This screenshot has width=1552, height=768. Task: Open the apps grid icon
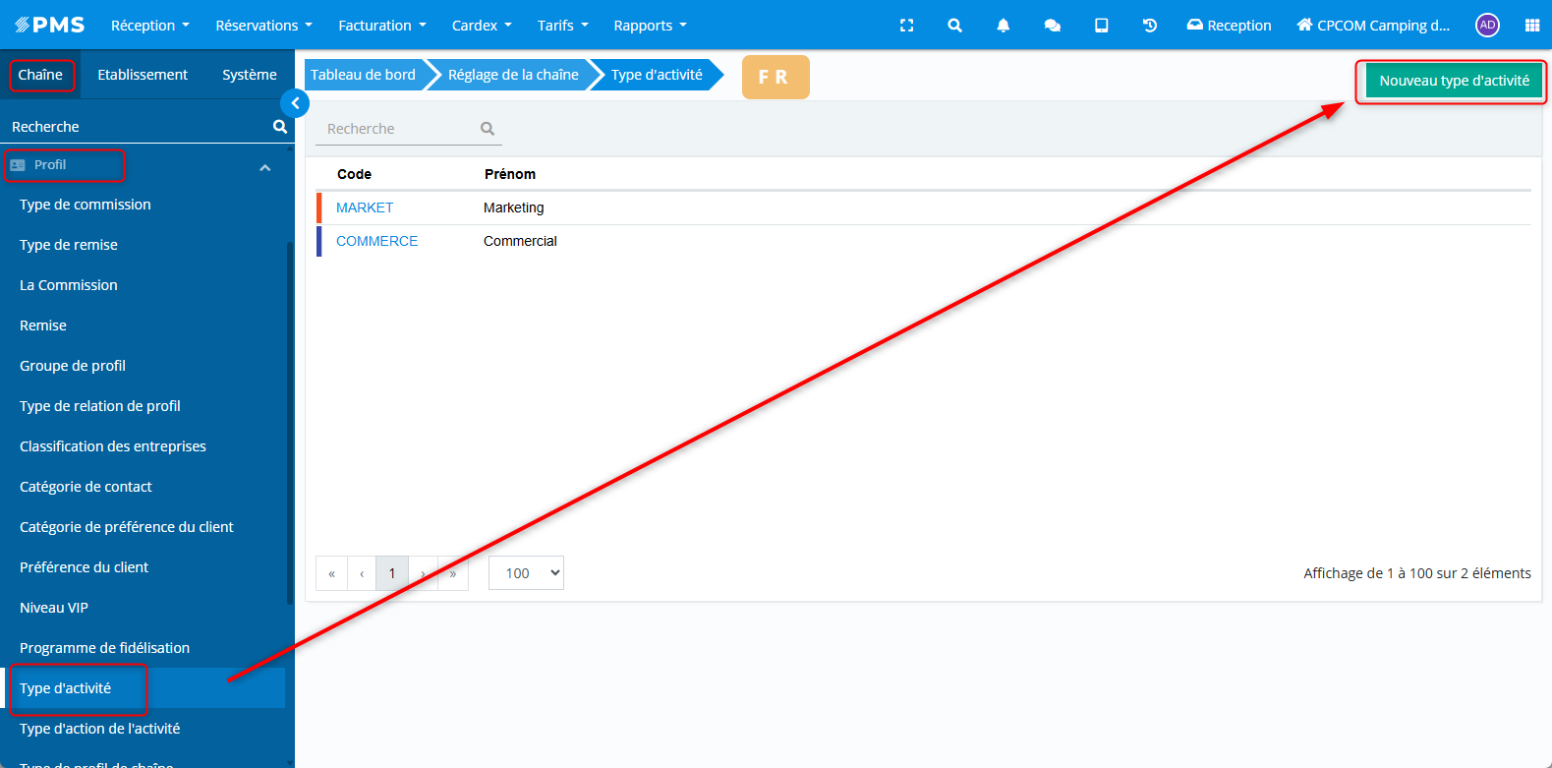pyautogui.click(x=1531, y=26)
